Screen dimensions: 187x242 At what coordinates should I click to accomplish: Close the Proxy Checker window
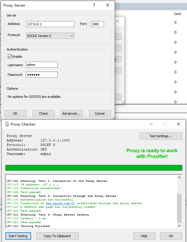click(x=179, y=124)
